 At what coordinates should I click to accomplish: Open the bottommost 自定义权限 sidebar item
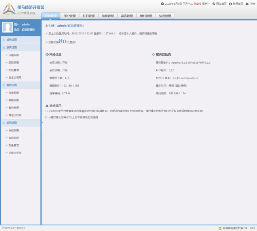tap(15, 153)
